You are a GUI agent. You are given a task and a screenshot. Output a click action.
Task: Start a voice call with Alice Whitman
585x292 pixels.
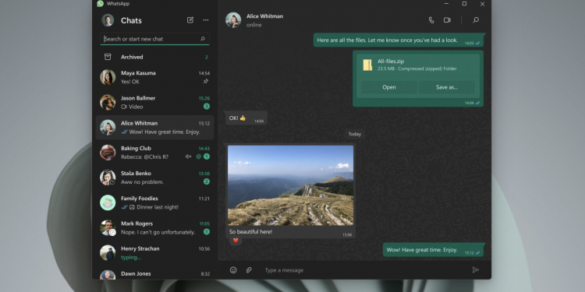431,20
